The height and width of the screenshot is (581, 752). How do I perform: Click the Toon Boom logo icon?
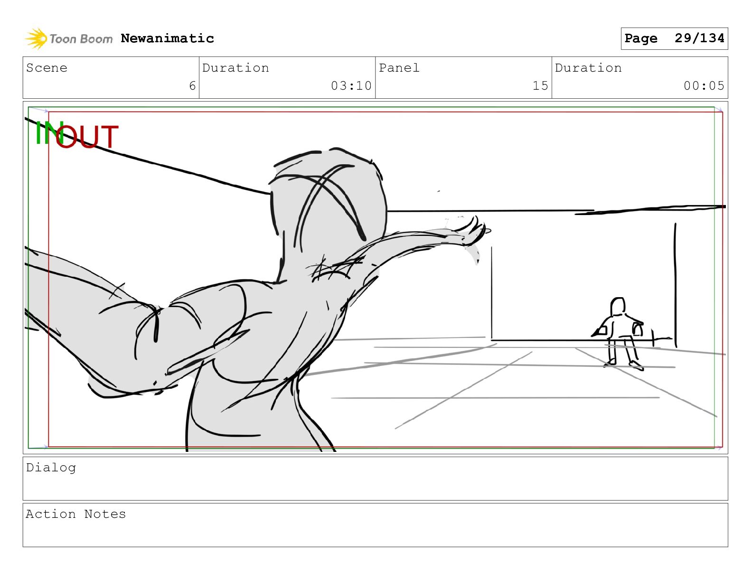click(x=36, y=39)
